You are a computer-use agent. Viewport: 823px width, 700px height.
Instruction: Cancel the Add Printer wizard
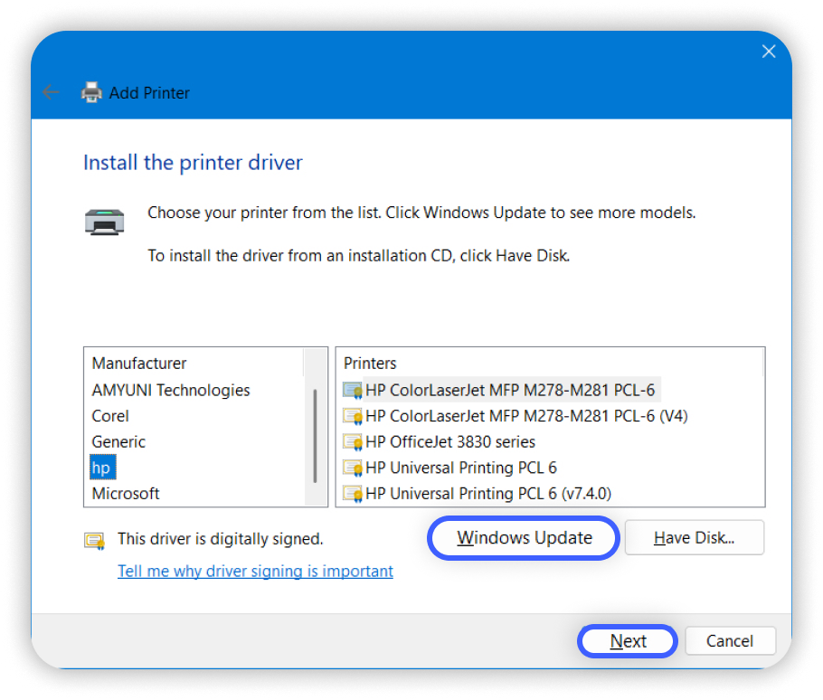point(729,641)
